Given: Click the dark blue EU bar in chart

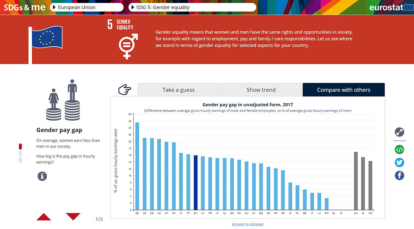Looking at the screenshot, I should coord(196,182).
